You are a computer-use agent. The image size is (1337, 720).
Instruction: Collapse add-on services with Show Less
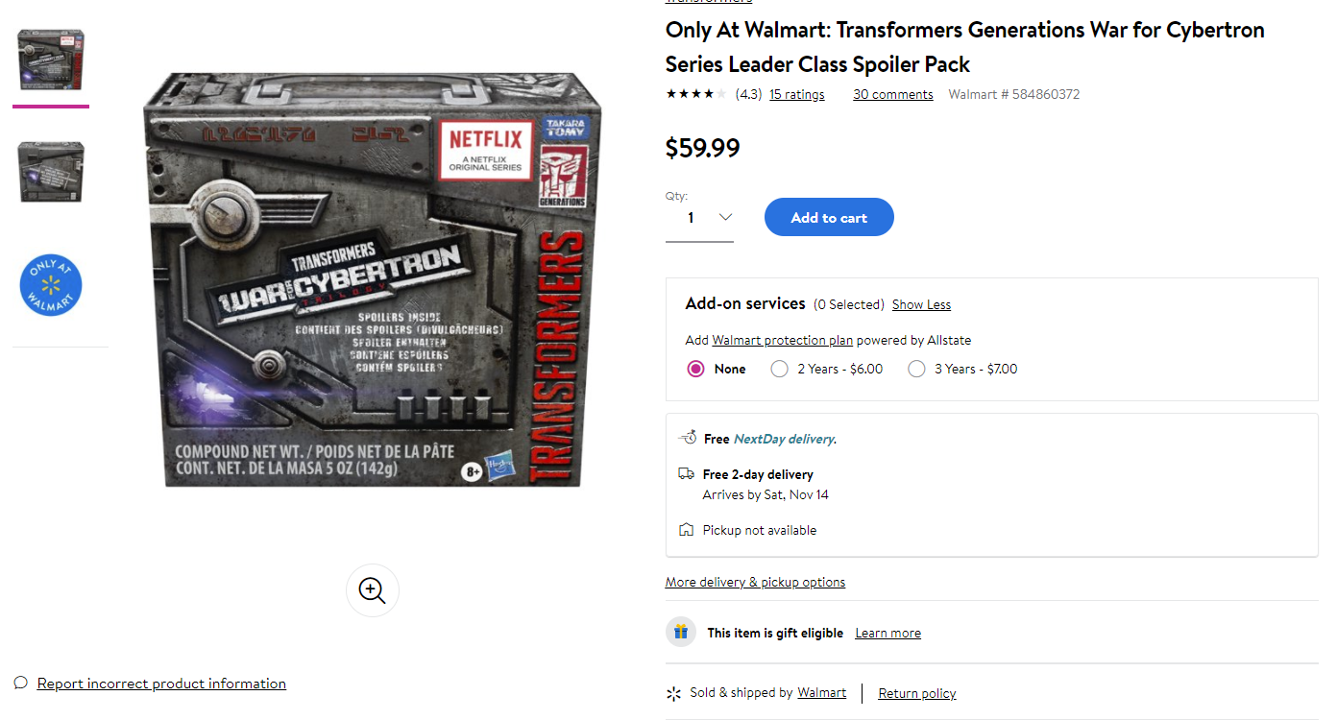click(x=921, y=304)
